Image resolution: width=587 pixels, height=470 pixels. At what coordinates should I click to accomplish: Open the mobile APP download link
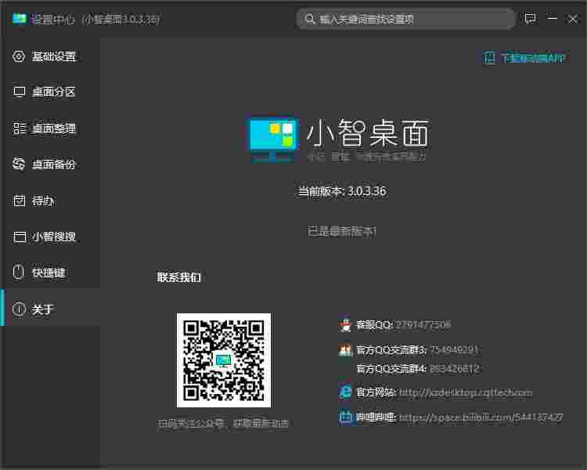pos(532,58)
